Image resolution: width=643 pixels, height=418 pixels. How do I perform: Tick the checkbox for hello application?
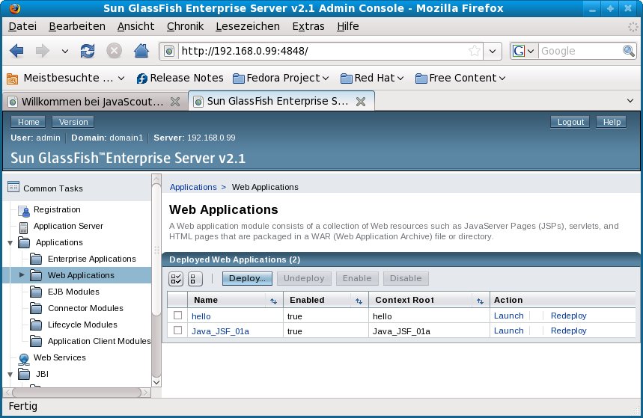[177, 316]
